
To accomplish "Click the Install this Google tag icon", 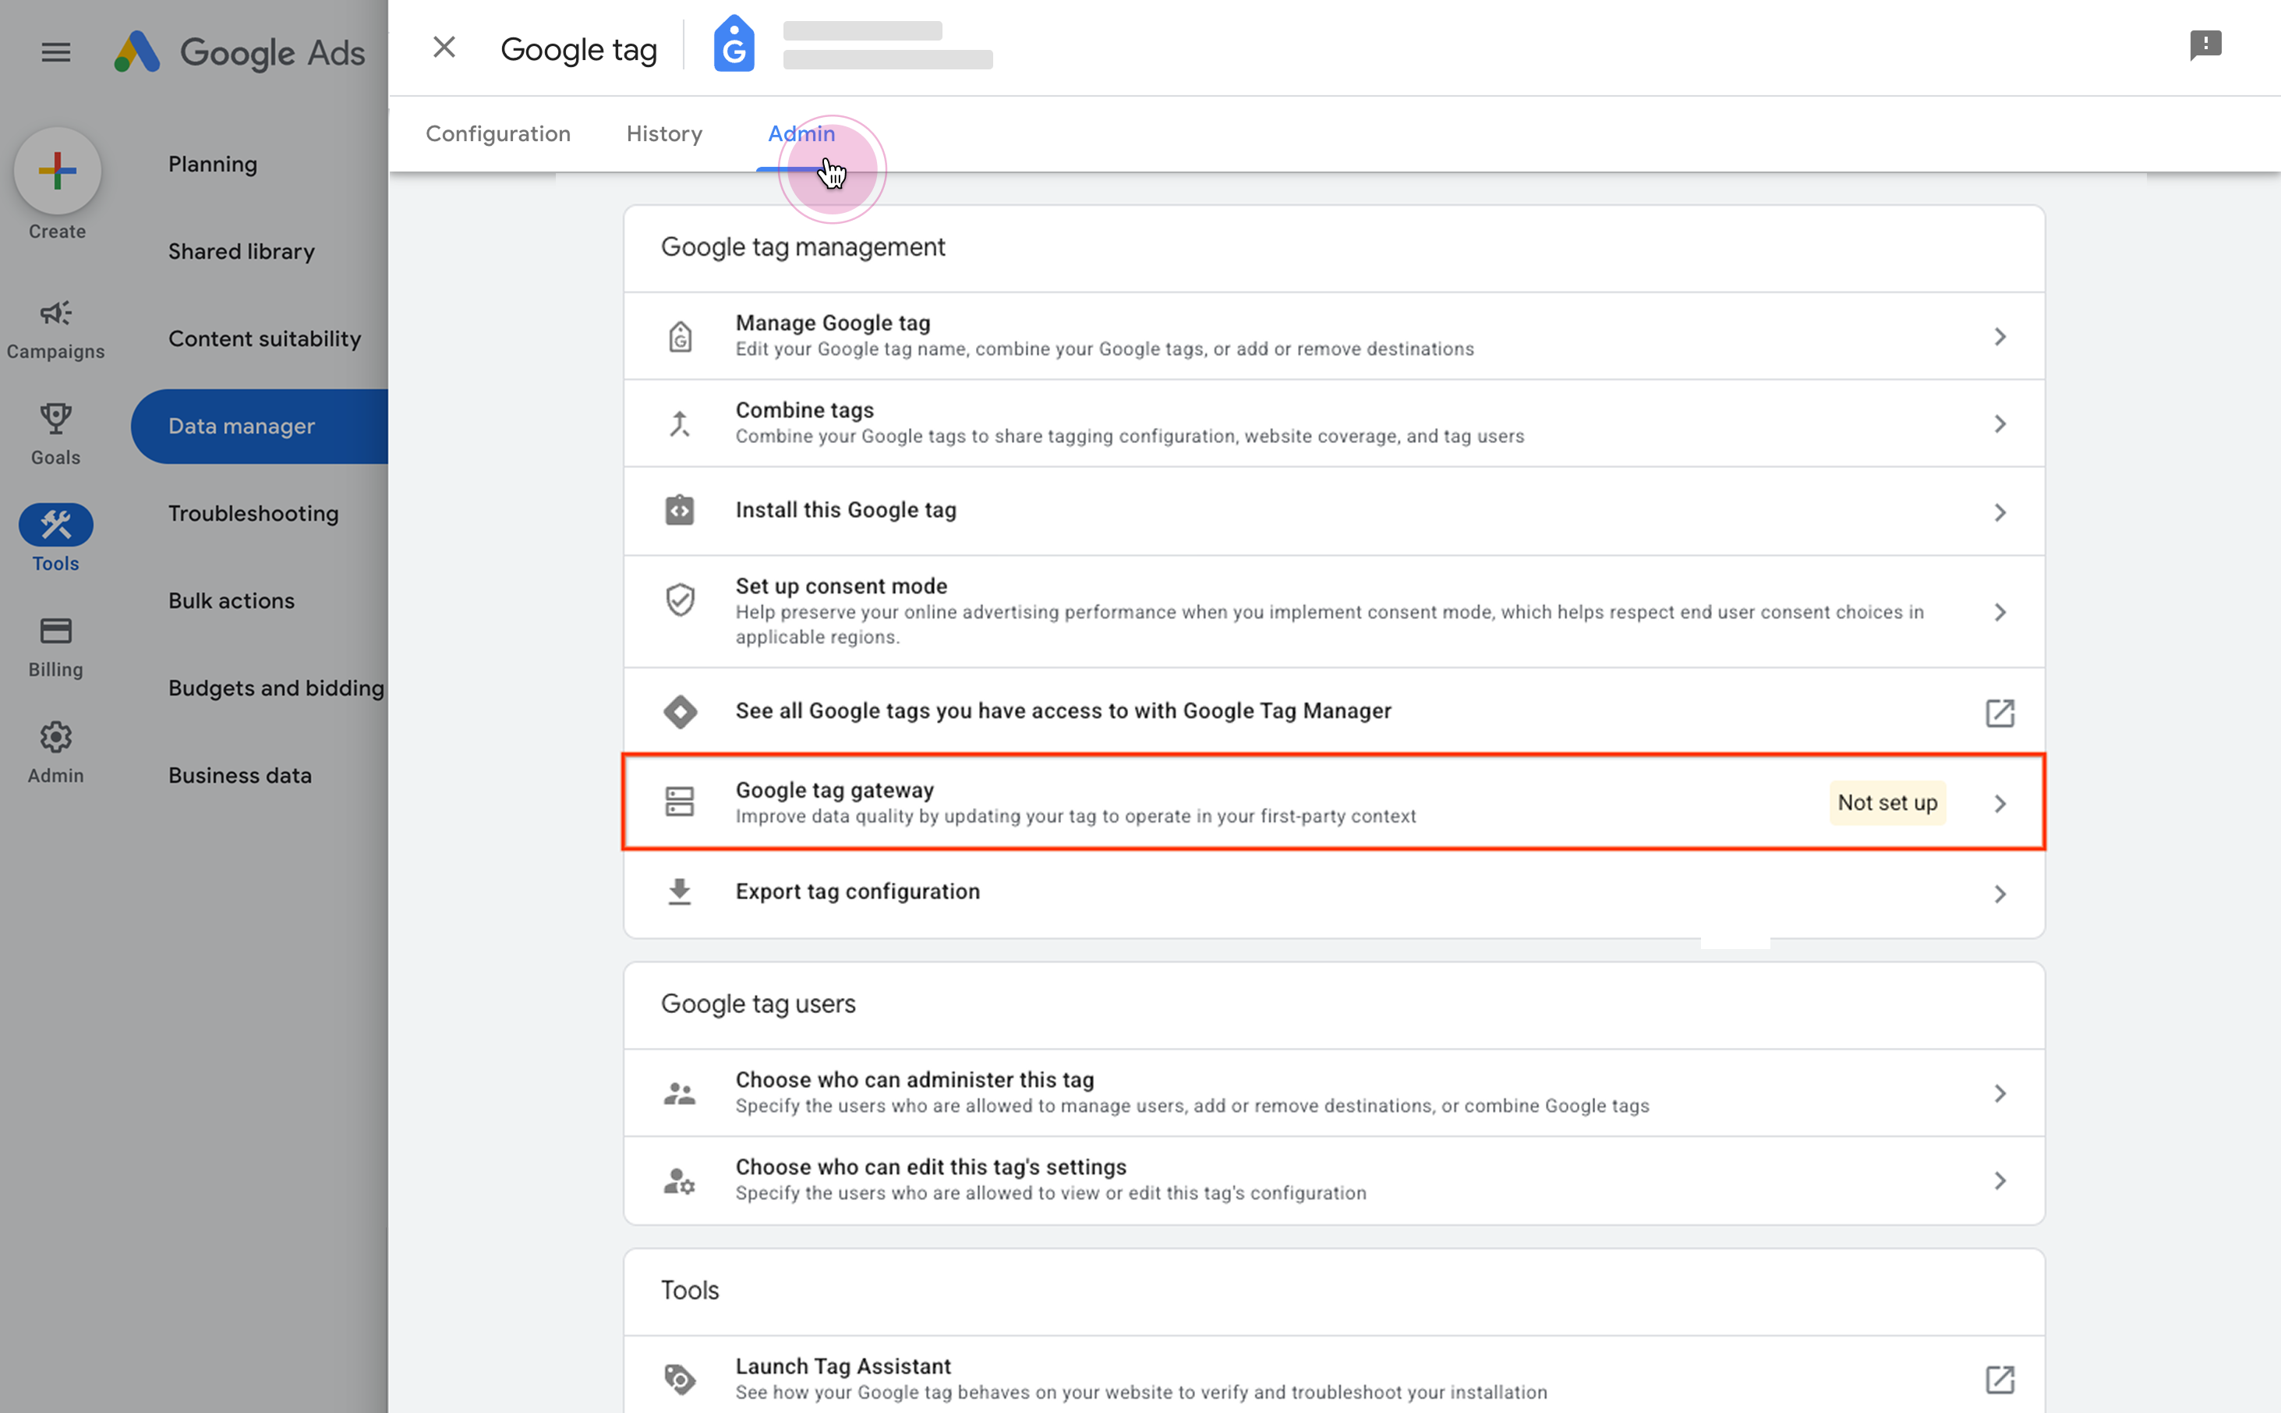I will (680, 510).
